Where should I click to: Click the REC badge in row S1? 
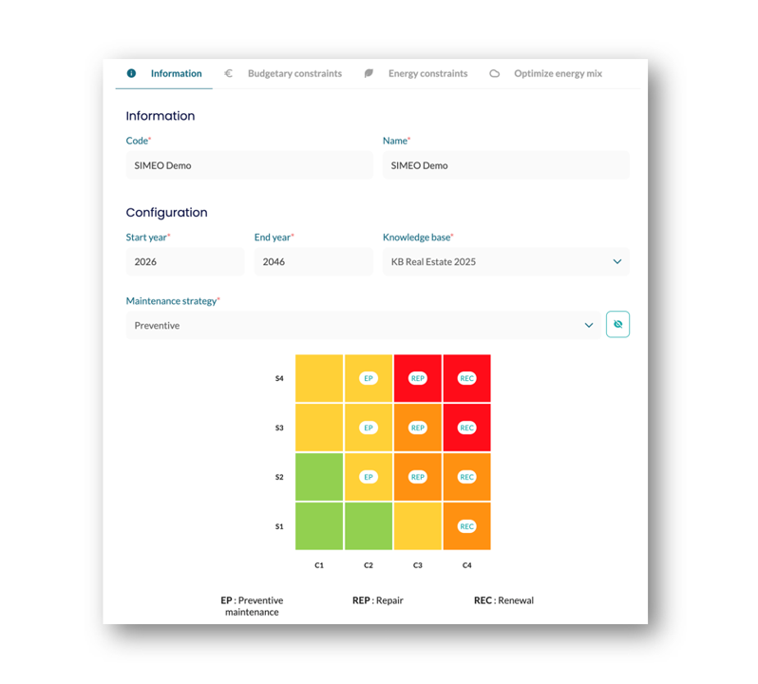466,526
